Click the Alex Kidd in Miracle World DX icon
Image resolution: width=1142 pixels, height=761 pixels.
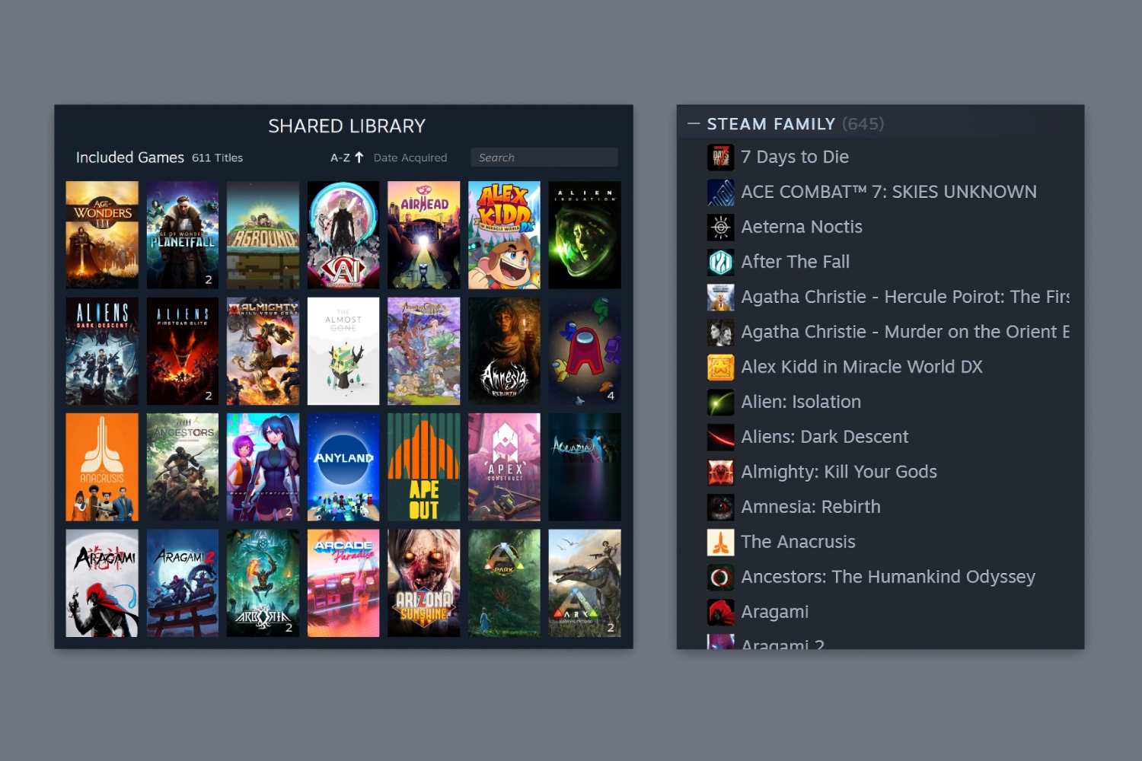point(720,367)
